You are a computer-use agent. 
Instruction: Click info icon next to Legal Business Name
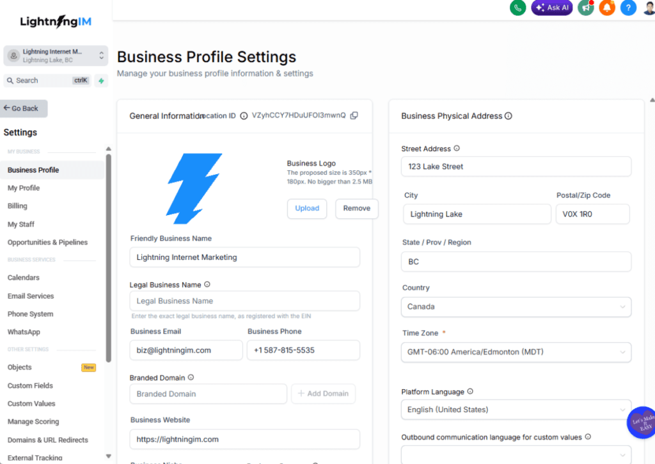click(207, 285)
